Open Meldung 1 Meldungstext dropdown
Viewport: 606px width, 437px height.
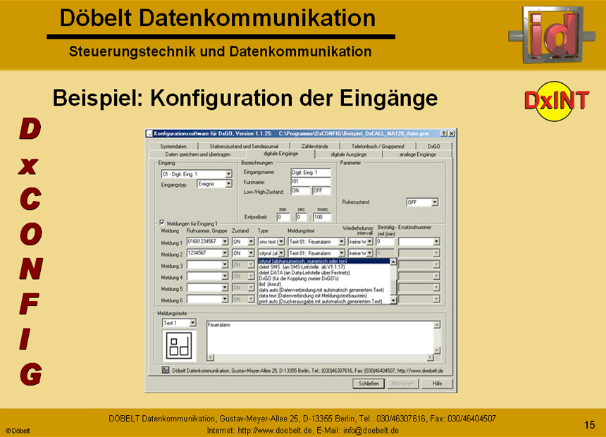point(342,242)
